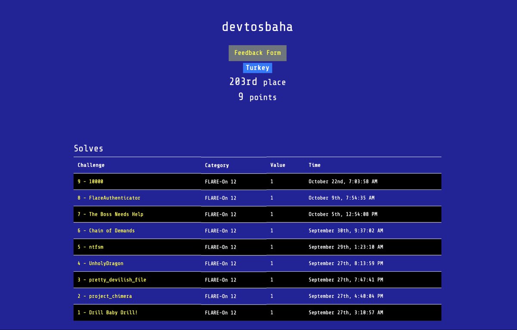
Task: Select time September 27th, 8:13:59 PM
Action: click(x=346, y=264)
